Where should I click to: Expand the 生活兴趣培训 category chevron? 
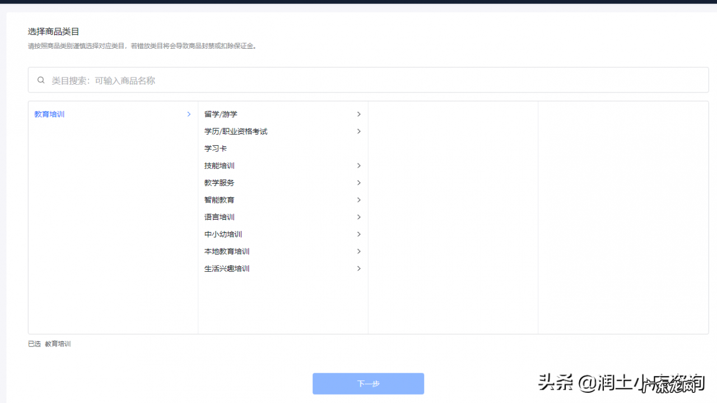pyautogui.click(x=359, y=268)
